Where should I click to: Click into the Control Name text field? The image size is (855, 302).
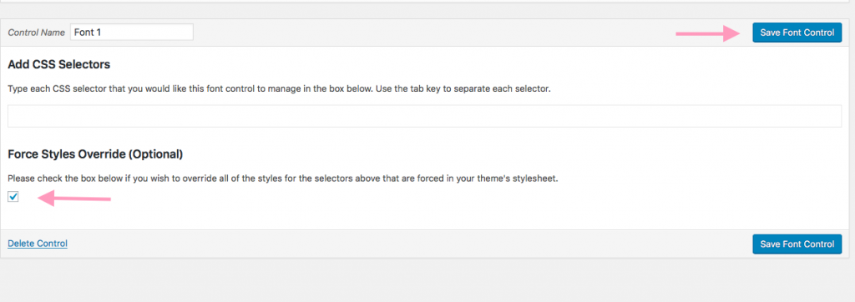tap(131, 33)
